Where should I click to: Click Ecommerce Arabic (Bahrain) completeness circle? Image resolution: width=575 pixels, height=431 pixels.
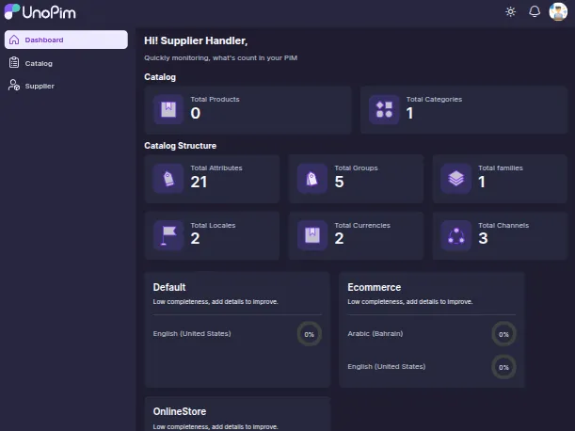503,334
